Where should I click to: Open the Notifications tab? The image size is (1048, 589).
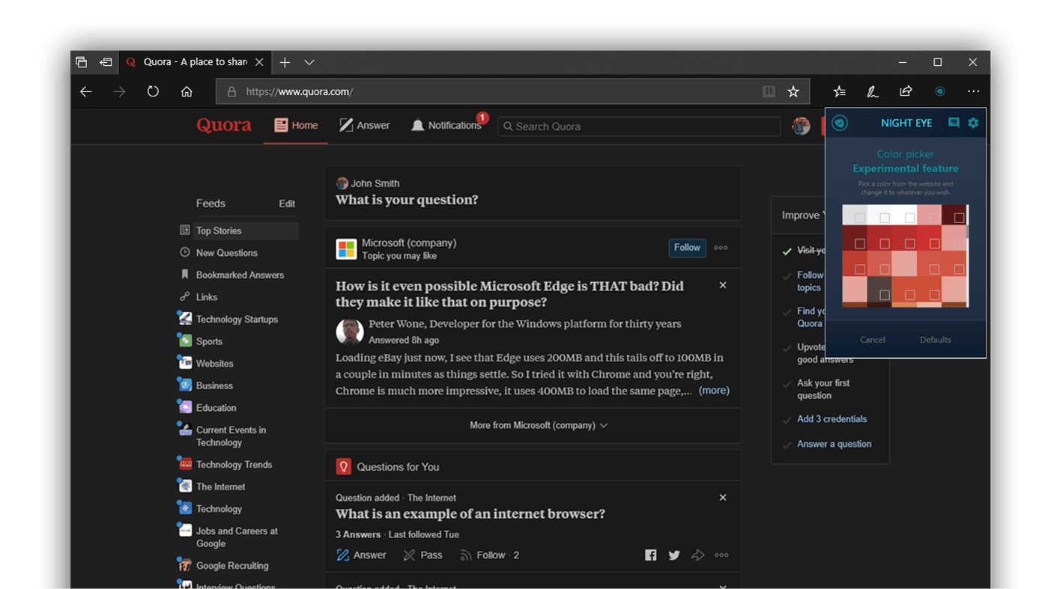point(446,126)
